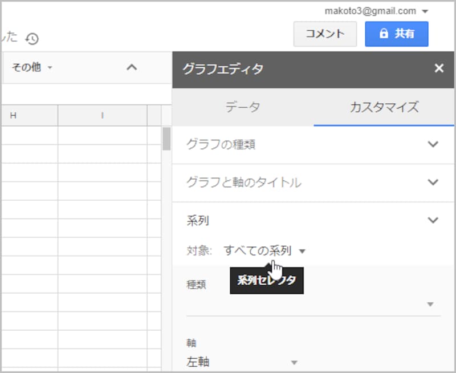The width and height of the screenshot is (456, 373).
Task: Click the version history clock icon
Action: tap(32, 39)
